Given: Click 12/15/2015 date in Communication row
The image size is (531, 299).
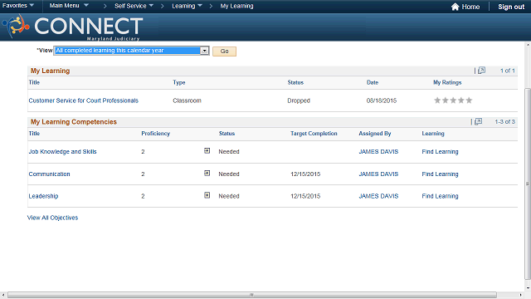Looking at the screenshot, I should (x=305, y=174).
